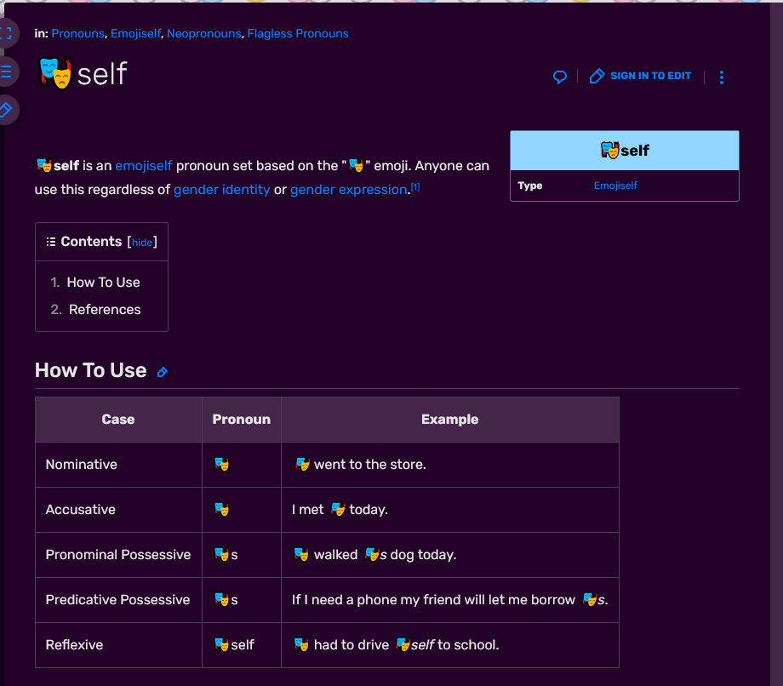This screenshot has height=686, width=783.
Task: Open the table of contents list icon in left rail
Action: [x=6, y=71]
